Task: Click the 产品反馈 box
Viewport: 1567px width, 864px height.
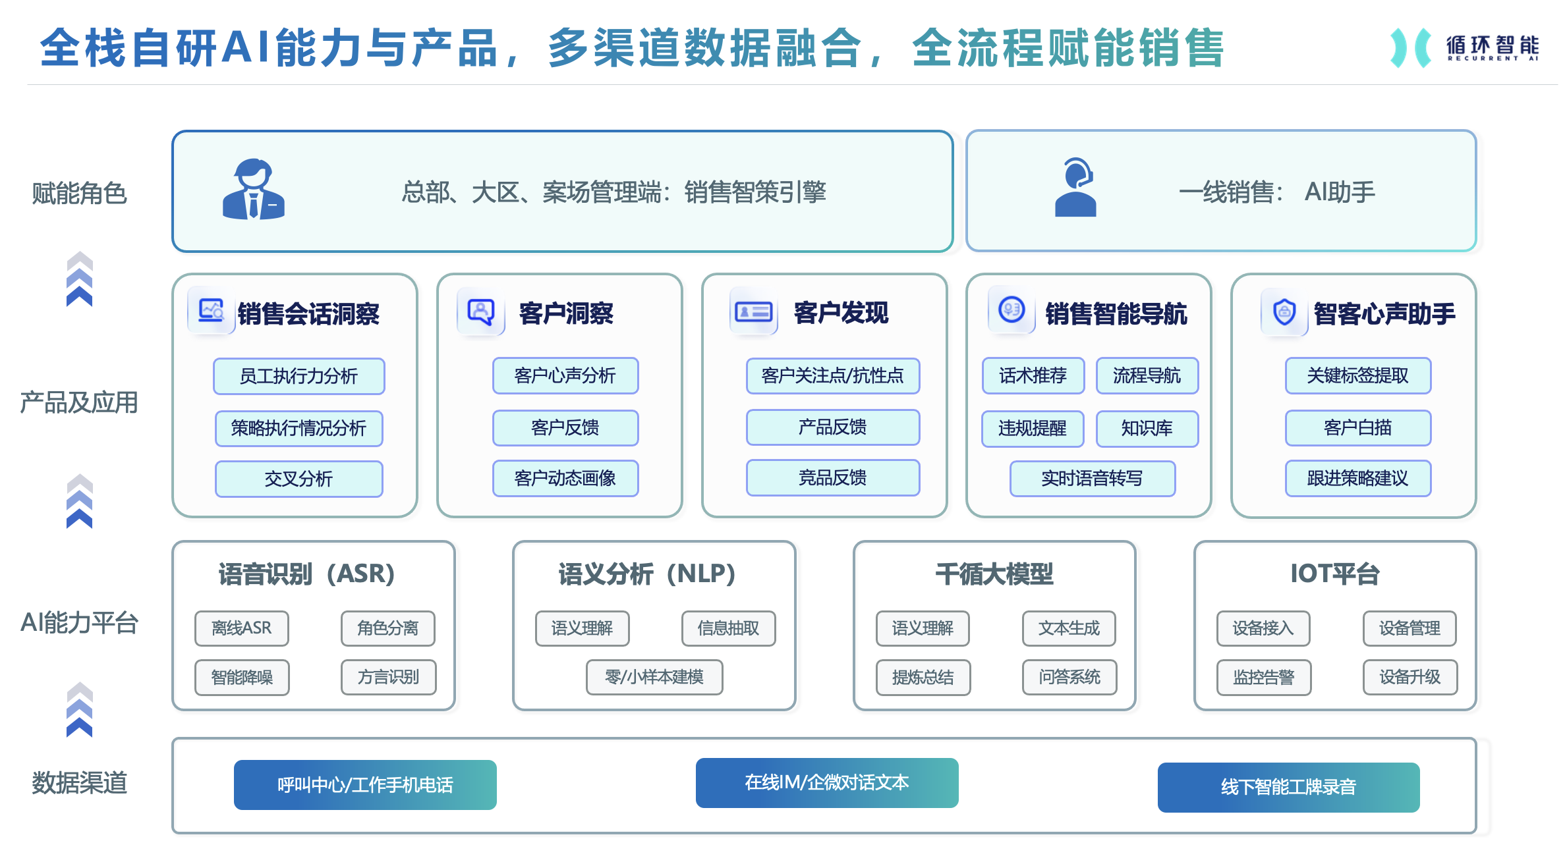Action: pos(833,427)
